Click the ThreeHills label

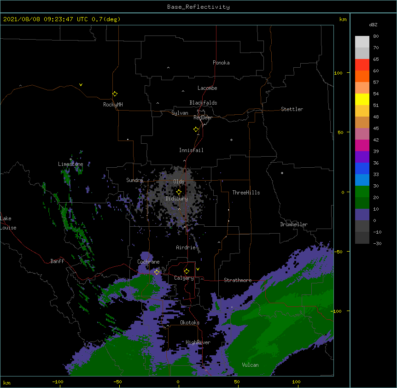246,193
